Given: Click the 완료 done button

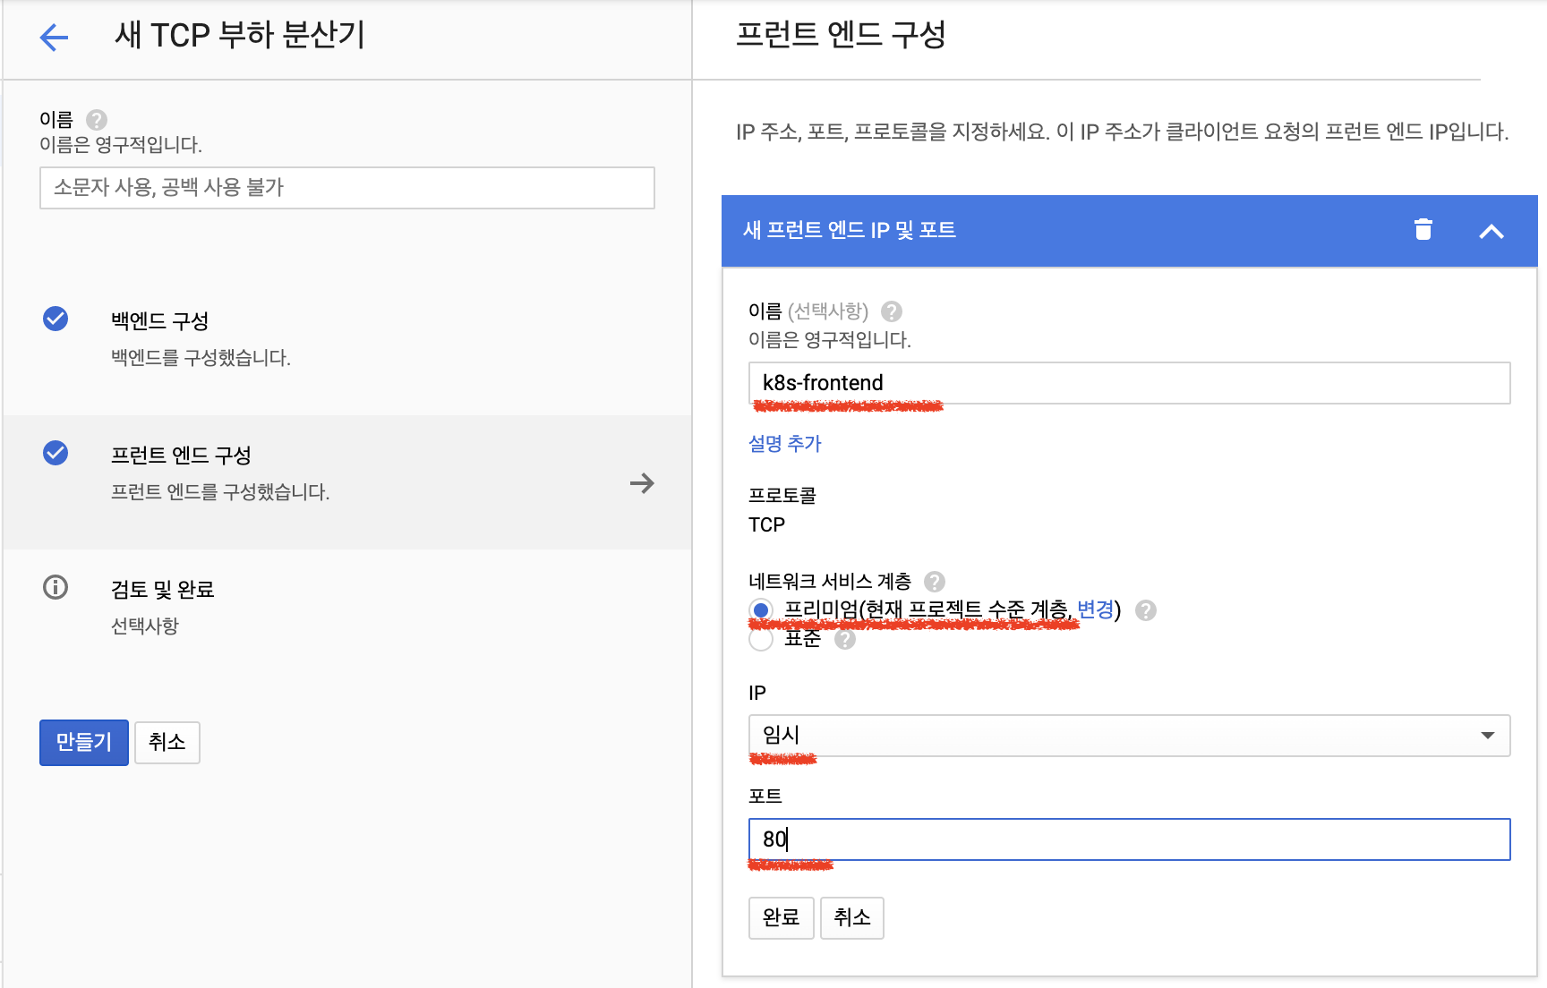Looking at the screenshot, I should click(782, 918).
